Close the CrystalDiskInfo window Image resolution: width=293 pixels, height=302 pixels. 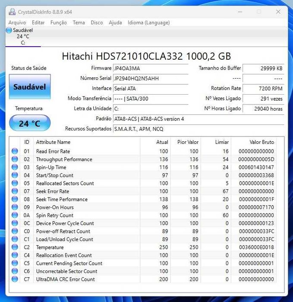[278, 12]
